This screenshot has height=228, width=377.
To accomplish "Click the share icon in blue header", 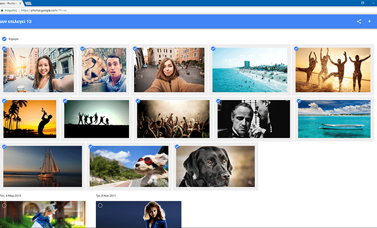I will (x=359, y=22).
